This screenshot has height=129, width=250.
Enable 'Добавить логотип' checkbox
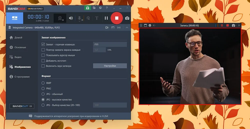[43, 61]
